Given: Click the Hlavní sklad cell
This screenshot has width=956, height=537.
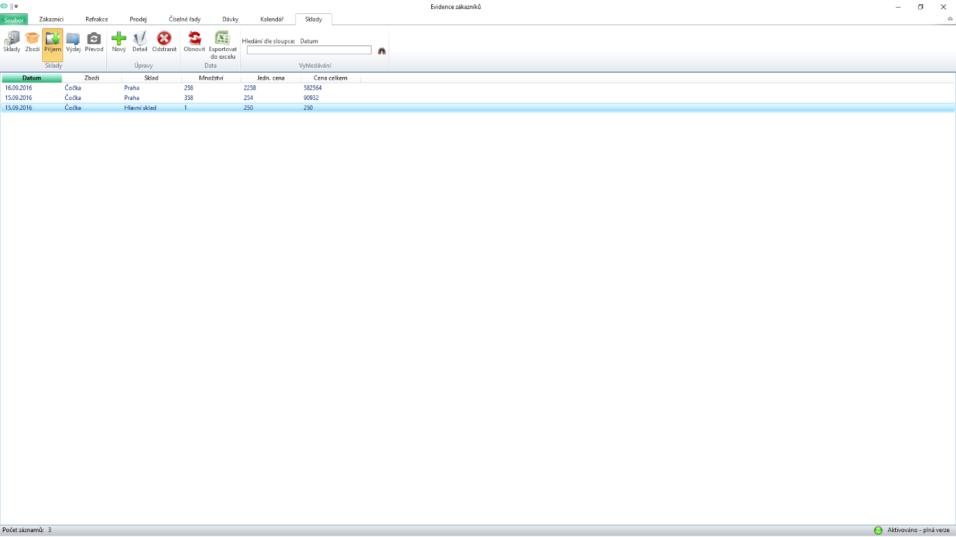Looking at the screenshot, I should click(140, 108).
